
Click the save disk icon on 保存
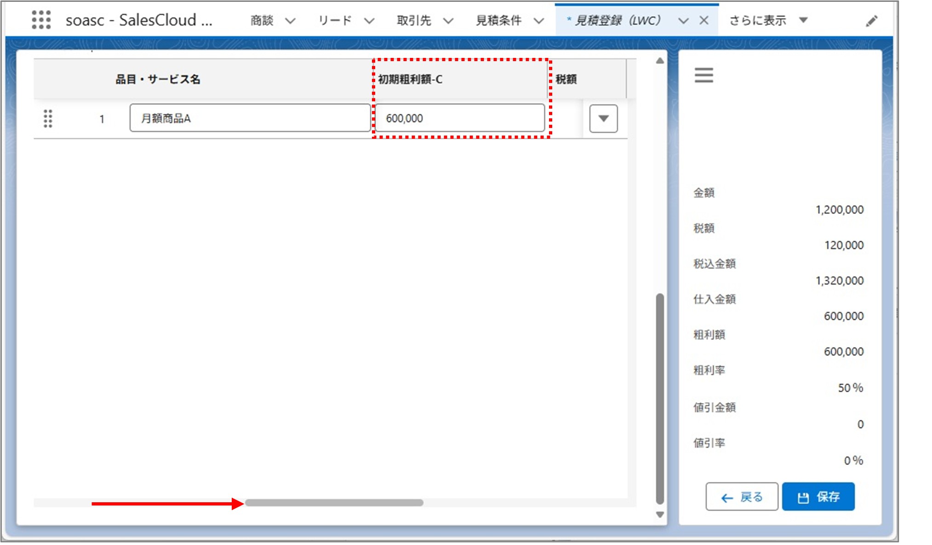click(x=802, y=496)
